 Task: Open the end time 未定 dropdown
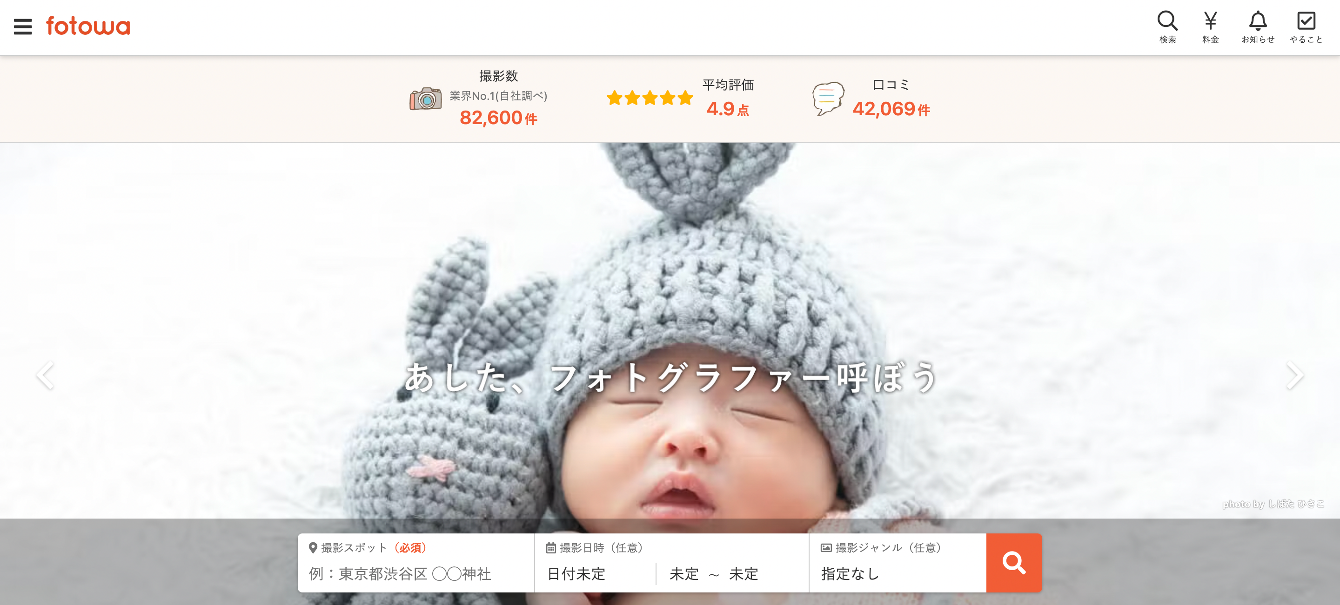tap(744, 574)
